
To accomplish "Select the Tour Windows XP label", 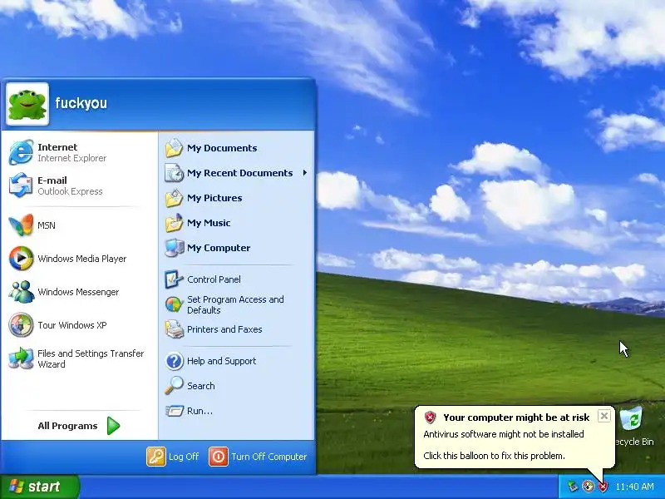I will [72, 325].
